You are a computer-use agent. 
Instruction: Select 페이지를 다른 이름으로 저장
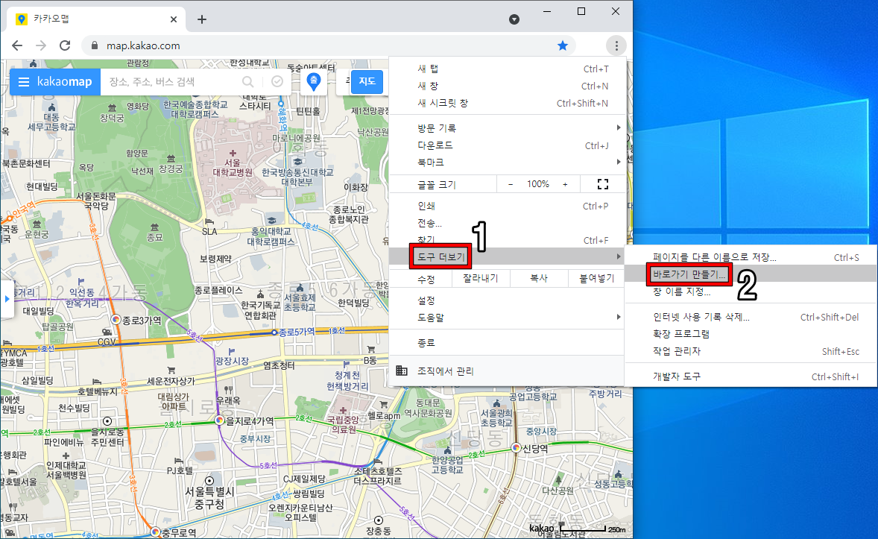click(751, 257)
